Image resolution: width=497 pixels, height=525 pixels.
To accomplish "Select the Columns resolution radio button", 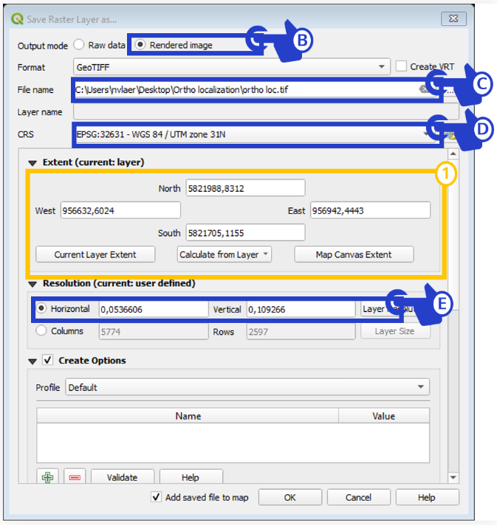I will click(41, 331).
